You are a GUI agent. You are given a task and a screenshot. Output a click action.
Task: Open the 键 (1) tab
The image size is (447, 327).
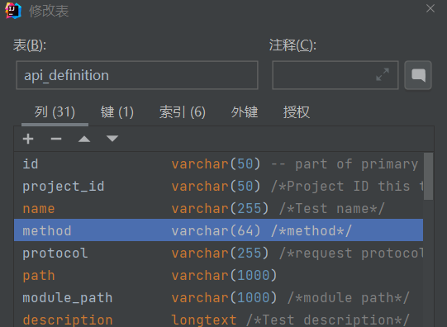[117, 112]
